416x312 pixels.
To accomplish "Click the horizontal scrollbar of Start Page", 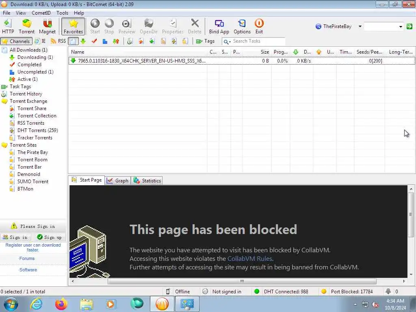I will (x=242, y=281).
